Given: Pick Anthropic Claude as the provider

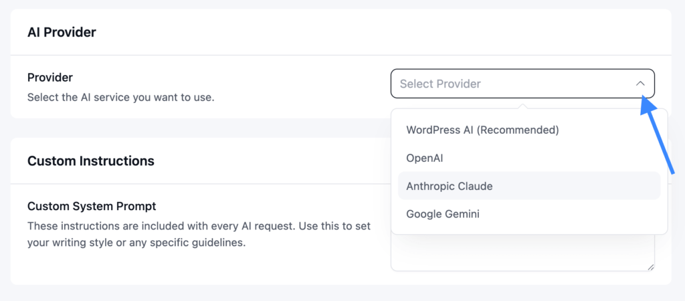Looking at the screenshot, I should coord(529,186).
